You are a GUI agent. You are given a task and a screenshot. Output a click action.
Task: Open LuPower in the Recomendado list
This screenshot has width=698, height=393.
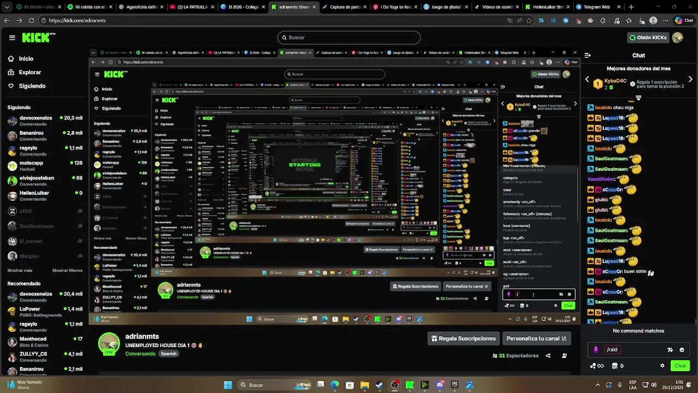coord(45,312)
